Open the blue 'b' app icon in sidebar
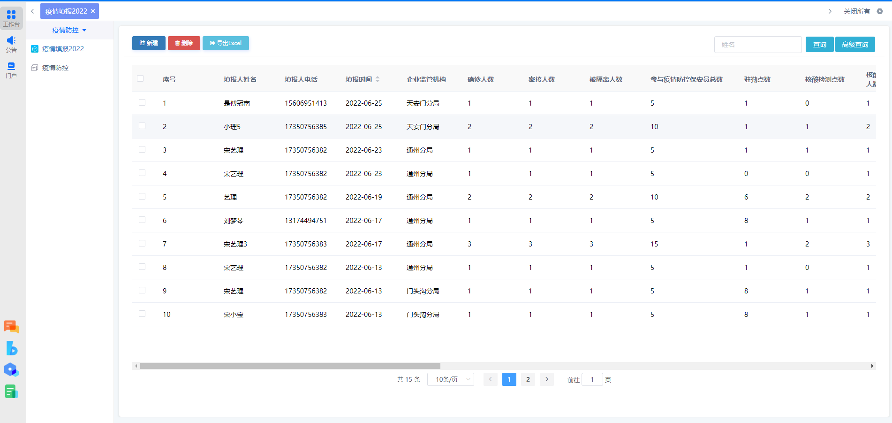 (x=11, y=348)
